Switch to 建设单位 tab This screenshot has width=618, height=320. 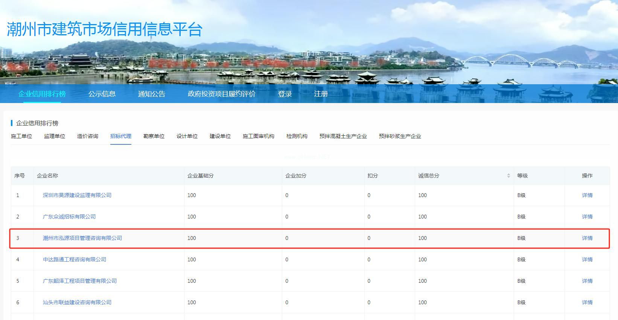(220, 136)
